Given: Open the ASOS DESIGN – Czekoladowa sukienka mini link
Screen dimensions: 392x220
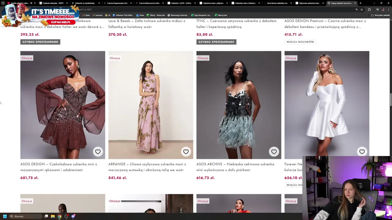Looking at the screenshot, I should (59, 167).
